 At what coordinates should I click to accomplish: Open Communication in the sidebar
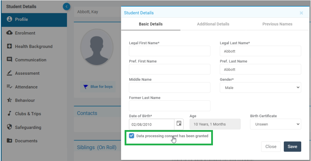(x=34, y=60)
